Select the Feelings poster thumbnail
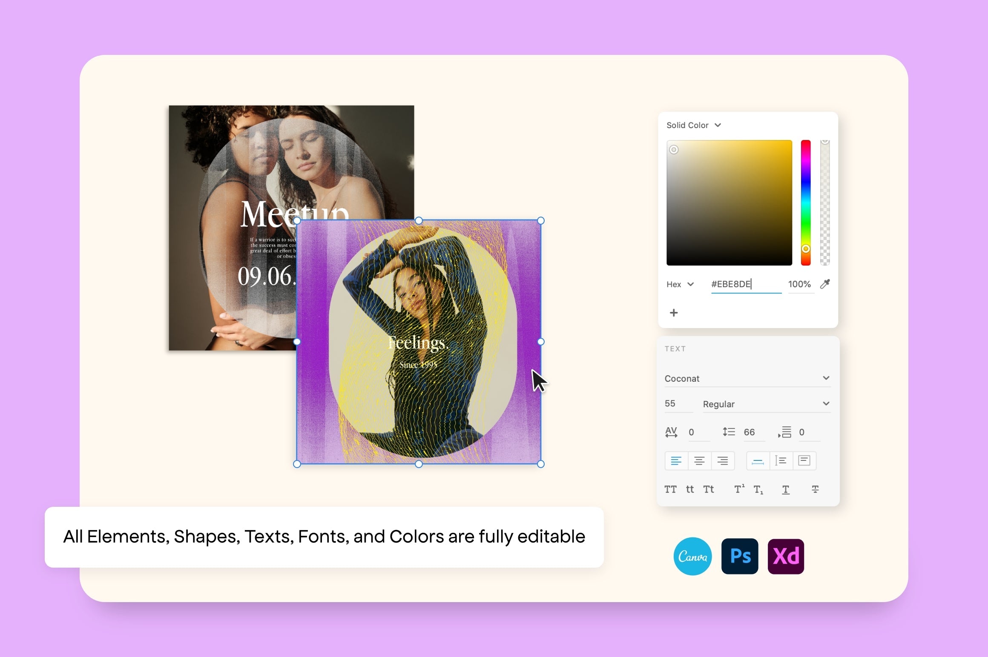The width and height of the screenshot is (988, 657). [x=419, y=341]
